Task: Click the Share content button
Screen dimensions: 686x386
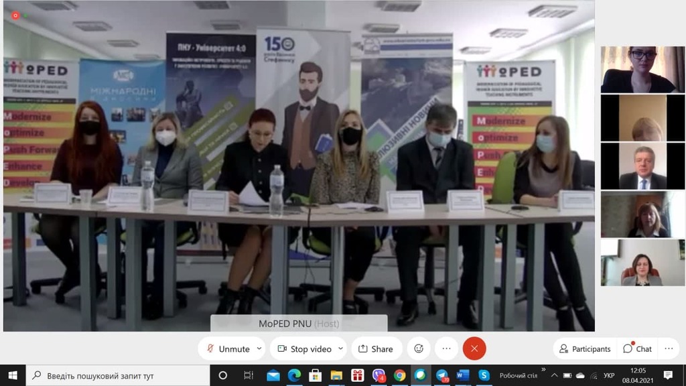Action: tap(376, 348)
